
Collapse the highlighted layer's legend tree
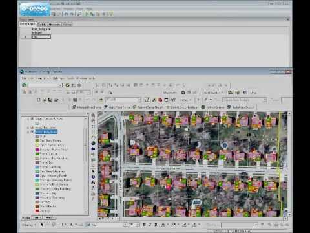(x=28, y=131)
